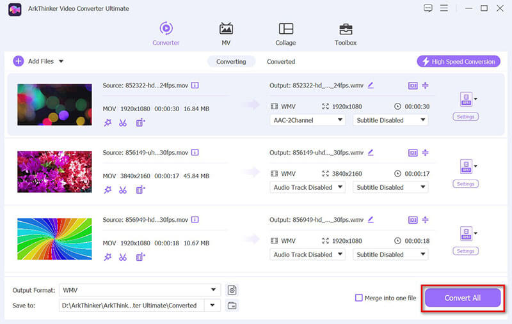Expand the Save to path dropdown
Screen dimensions: 512x324
coord(212,305)
